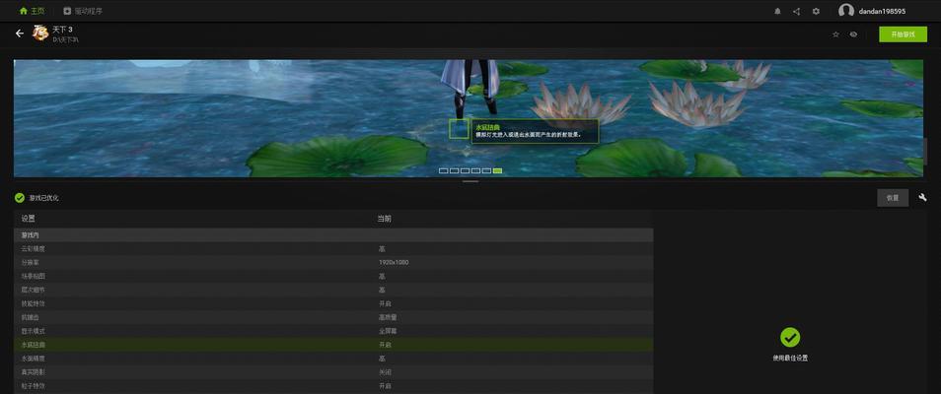The image size is (941, 394).
Task: Open custom settings with the wrench icon
Action: (922, 197)
